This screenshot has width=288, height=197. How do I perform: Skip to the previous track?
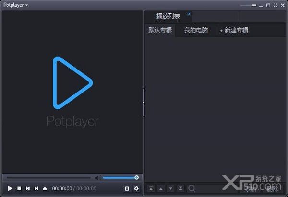coord(28,188)
